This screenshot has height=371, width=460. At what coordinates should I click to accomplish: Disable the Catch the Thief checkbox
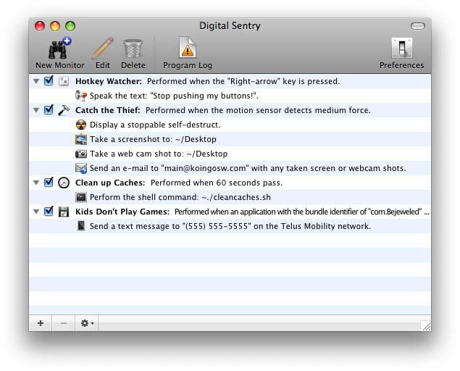49,110
